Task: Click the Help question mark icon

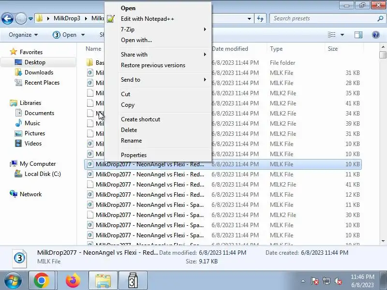Action: [376, 35]
